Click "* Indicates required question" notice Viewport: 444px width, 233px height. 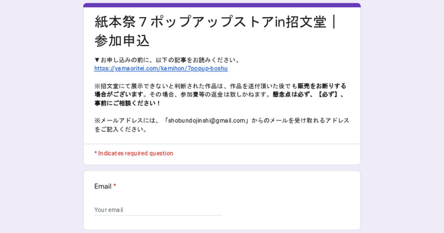[134, 153]
